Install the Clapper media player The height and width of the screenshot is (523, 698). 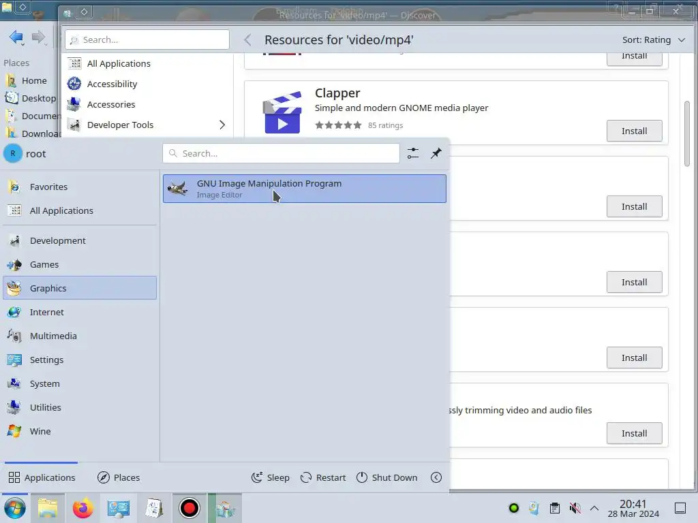(635, 131)
